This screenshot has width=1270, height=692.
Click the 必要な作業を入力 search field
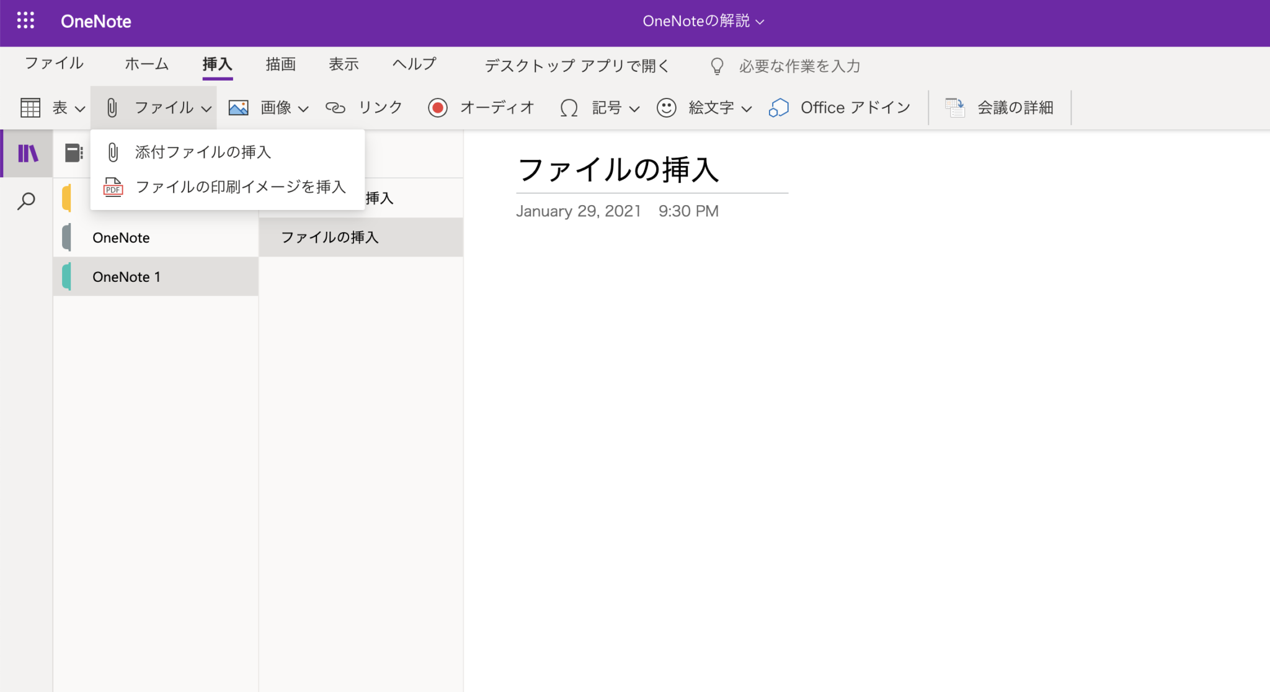pos(798,66)
